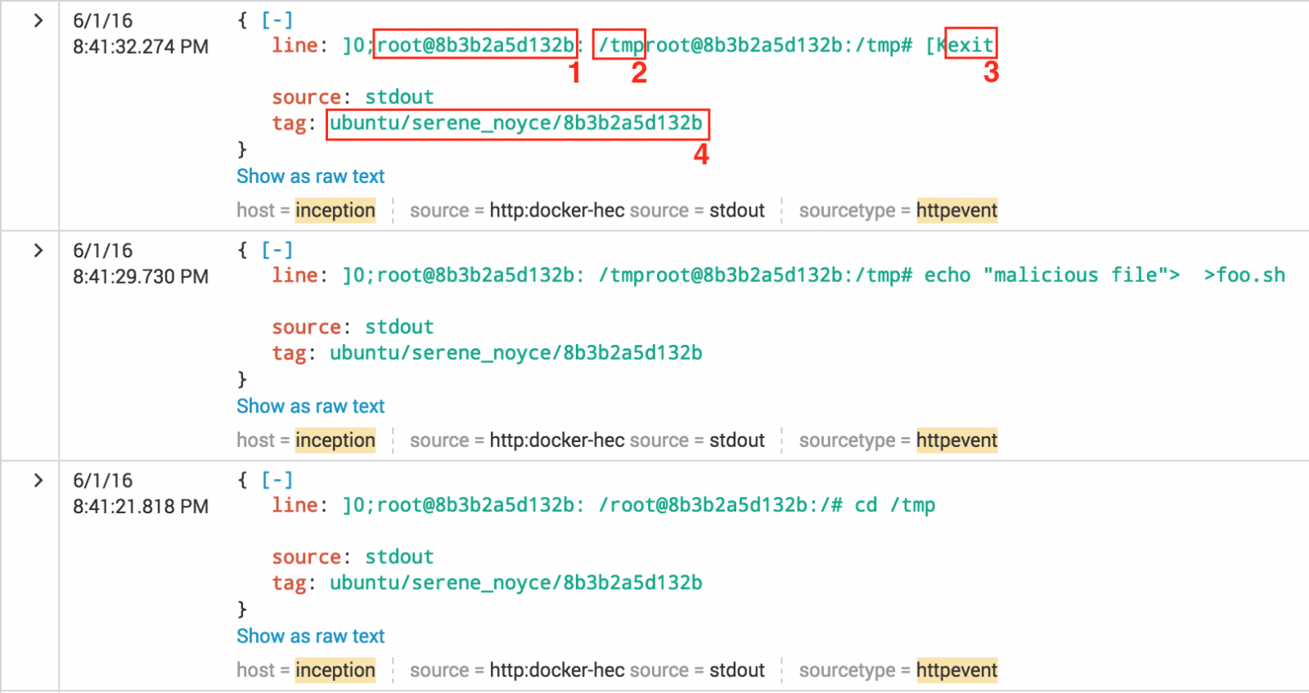1309x693 pixels.
Task: Click timestamp 8:41:21.818 PM
Action: (x=141, y=506)
